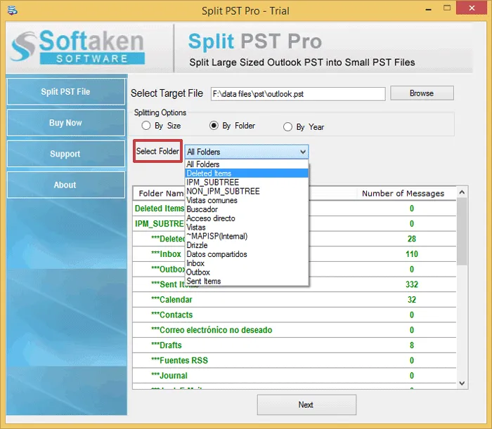Open the Buy Now sidebar tab
The width and height of the screenshot is (492, 429).
[66, 123]
